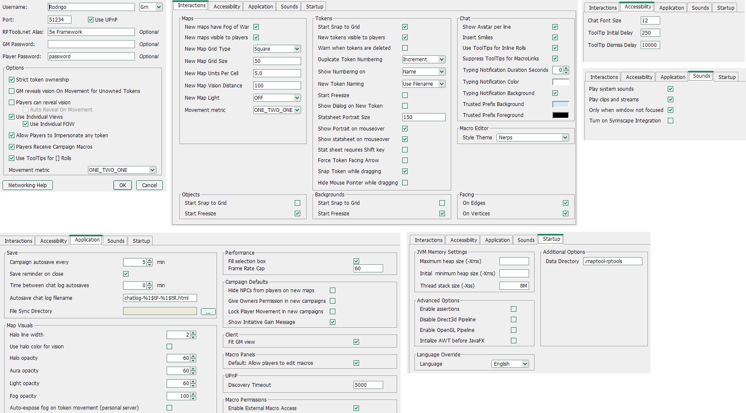Toggle Show Portrait on mouseover
This screenshot has height=413, width=746.
tap(405, 129)
